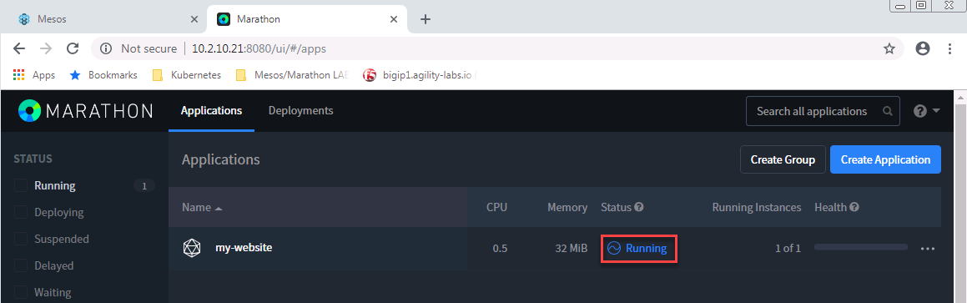
Task: Reload the page with the refresh icon
Action: pos(73,48)
